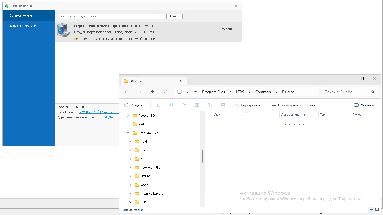Image resolution: width=383 pixels, height=215 pixels.
Task: Go up one folder with the Up arrow
Action: [153, 92]
